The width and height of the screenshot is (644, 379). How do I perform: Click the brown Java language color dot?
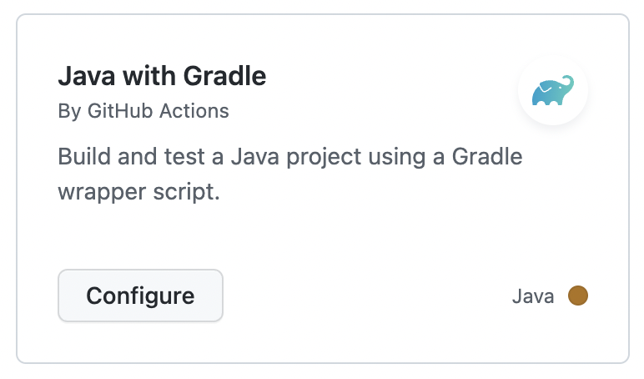(578, 296)
